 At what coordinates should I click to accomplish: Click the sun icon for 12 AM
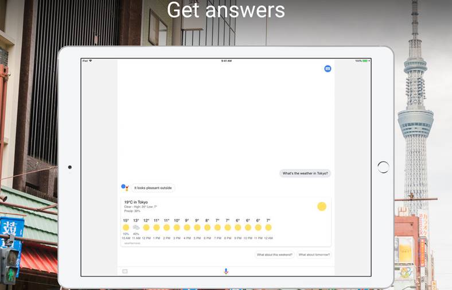click(x=268, y=227)
